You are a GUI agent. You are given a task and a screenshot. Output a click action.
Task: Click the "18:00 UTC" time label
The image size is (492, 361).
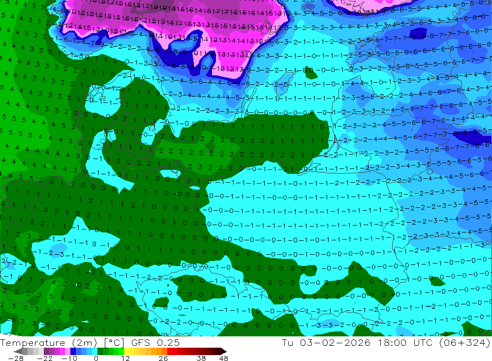405,342
